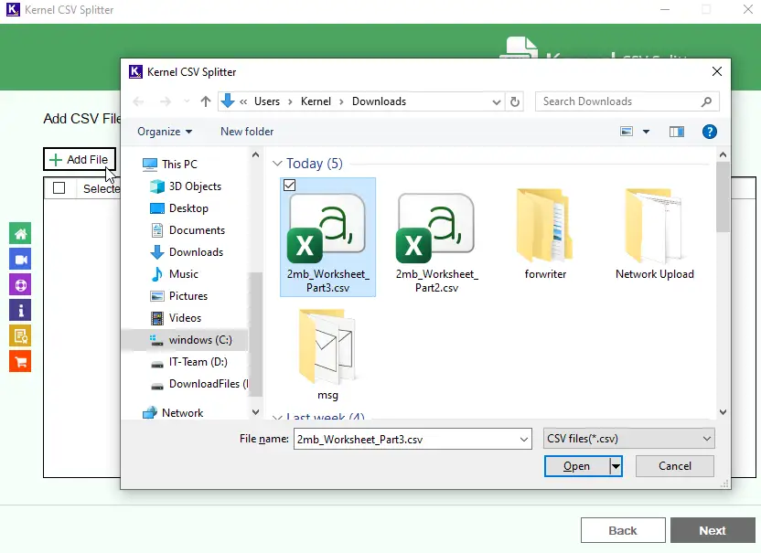Refresh the Downloads folder view
The height and width of the screenshot is (553, 761).
click(514, 101)
